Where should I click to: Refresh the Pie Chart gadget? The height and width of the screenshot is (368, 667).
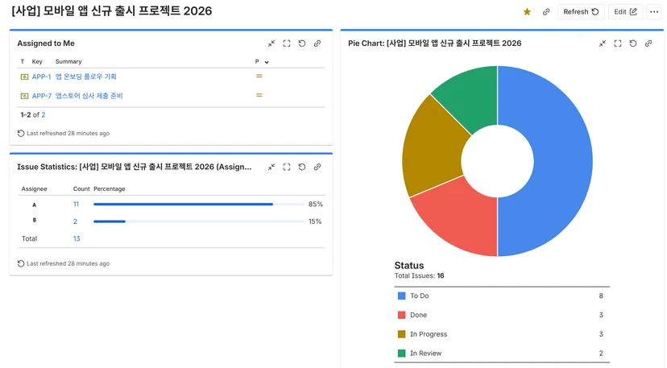(x=633, y=43)
